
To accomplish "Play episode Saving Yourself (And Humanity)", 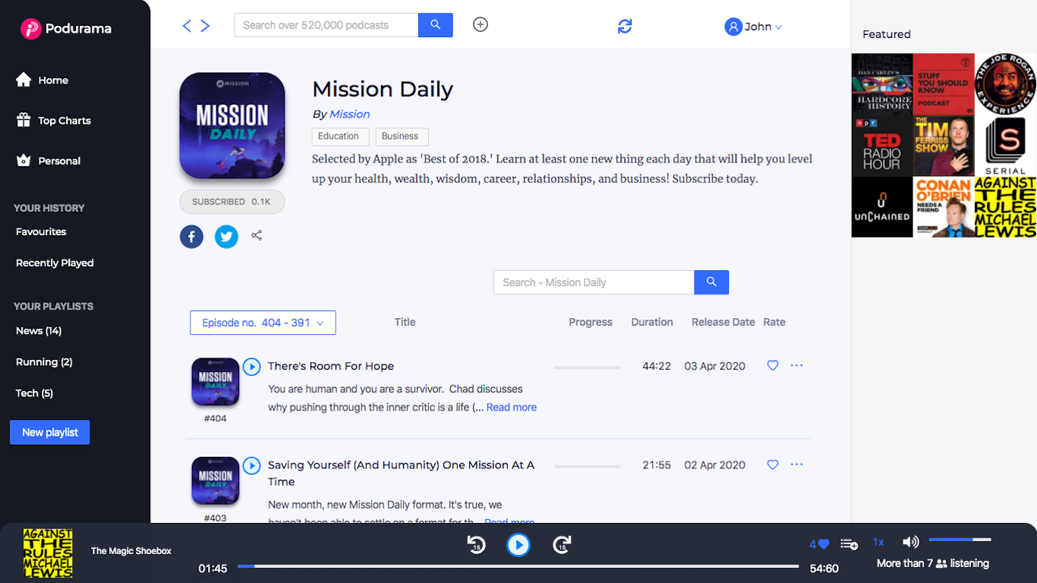I will [x=251, y=465].
